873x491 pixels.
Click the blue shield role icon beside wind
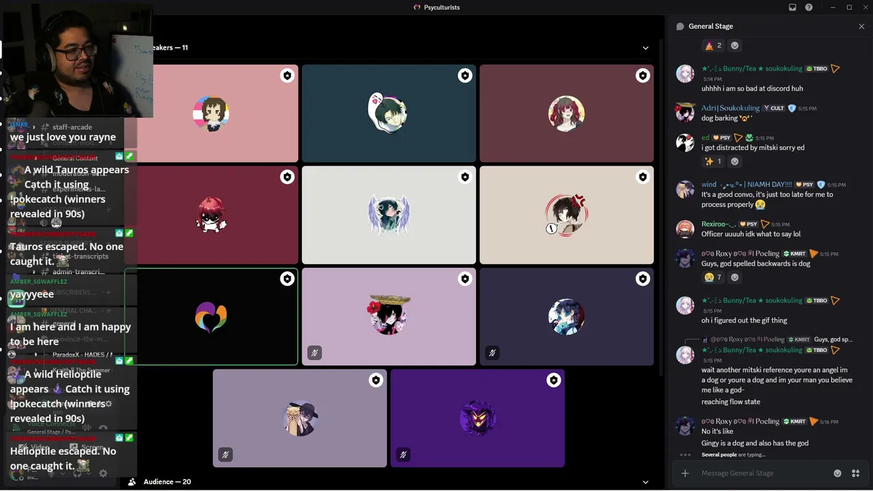pyautogui.click(x=820, y=185)
